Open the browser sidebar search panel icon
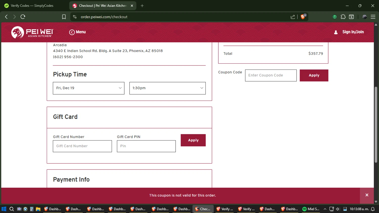Image resolution: width=379 pixels, height=213 pixels. coord(351,17)
